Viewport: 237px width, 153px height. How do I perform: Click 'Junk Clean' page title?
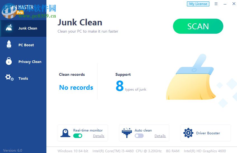click(x=80, y=23)
